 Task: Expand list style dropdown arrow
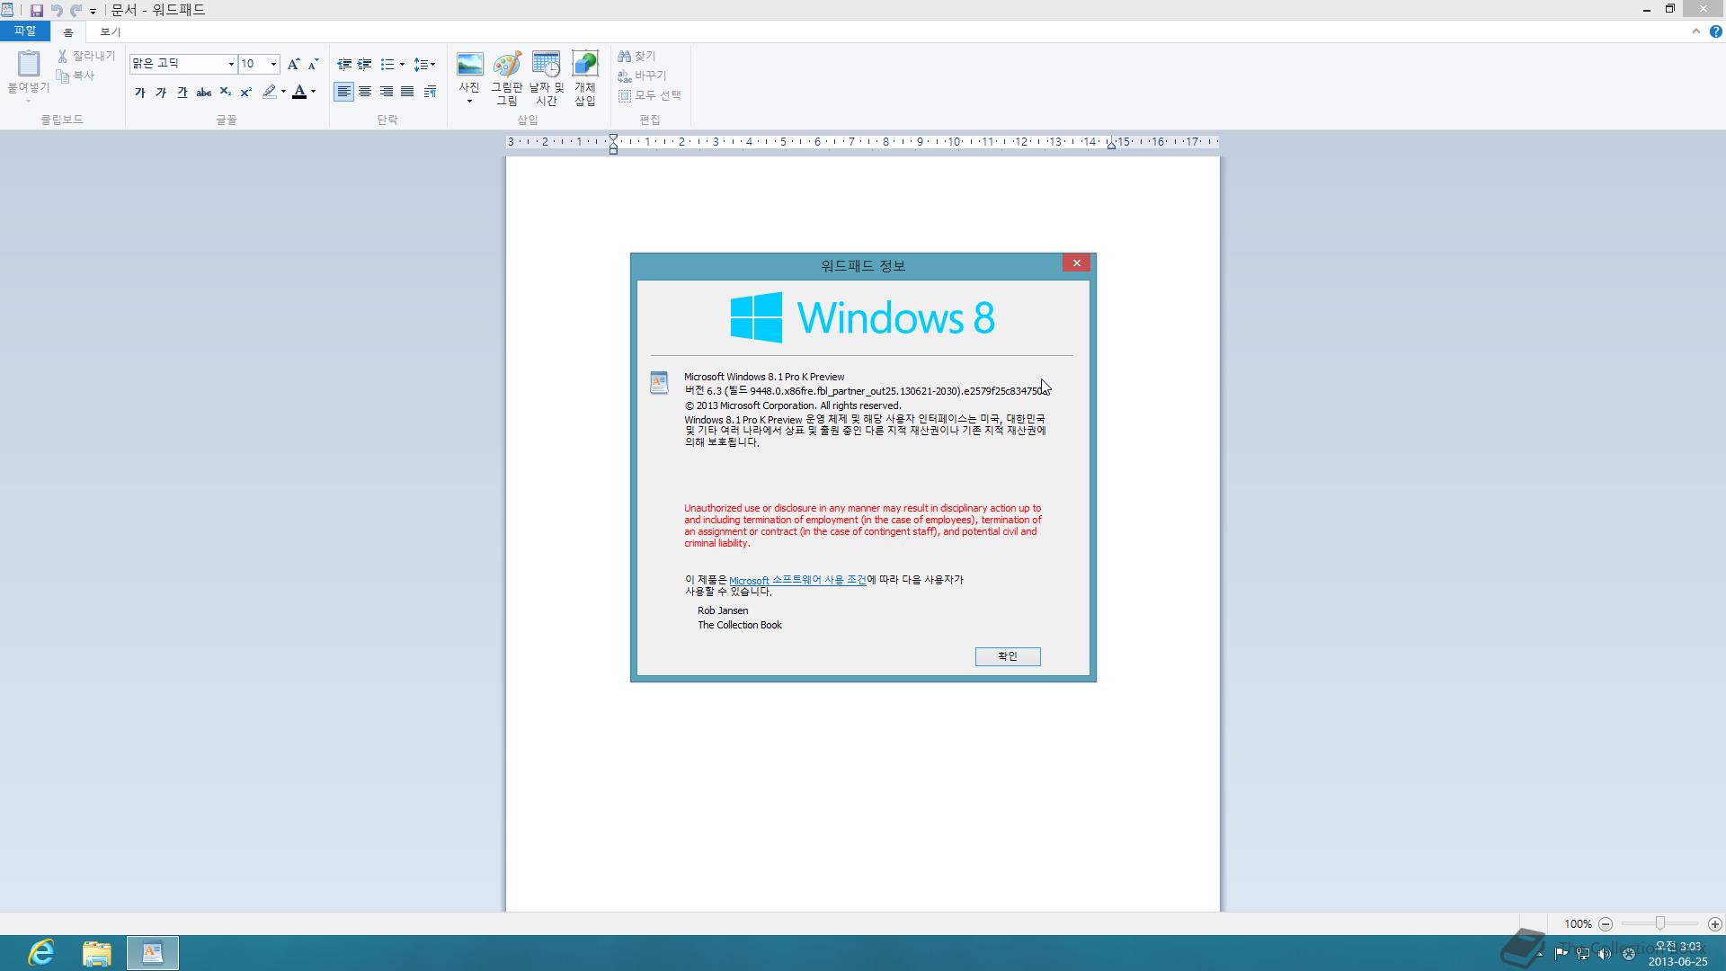(x=402, y=64)
